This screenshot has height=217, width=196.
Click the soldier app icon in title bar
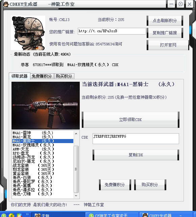tap(6, 4)
